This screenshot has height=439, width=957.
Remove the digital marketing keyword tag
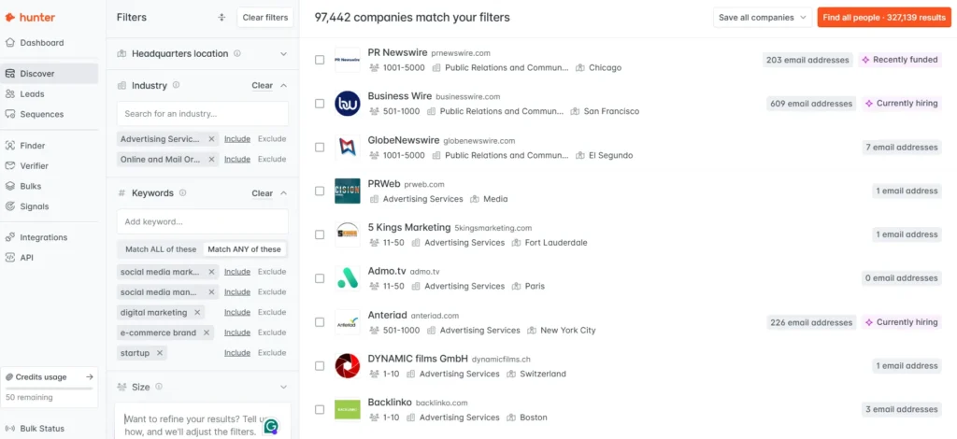196,312
